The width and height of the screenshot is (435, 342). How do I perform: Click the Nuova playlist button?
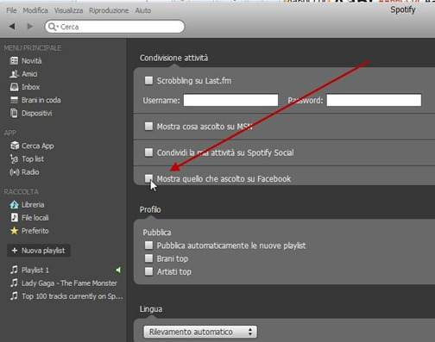(x=39, y=251)
